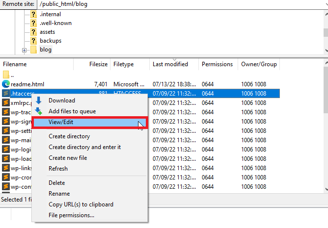
Task: Click the .well-known unknown folder icon
Action: 33,23
